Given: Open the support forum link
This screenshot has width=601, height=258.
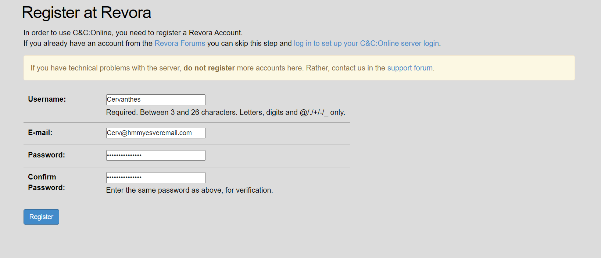Looking at the screenshot, I should pos(410,68).
